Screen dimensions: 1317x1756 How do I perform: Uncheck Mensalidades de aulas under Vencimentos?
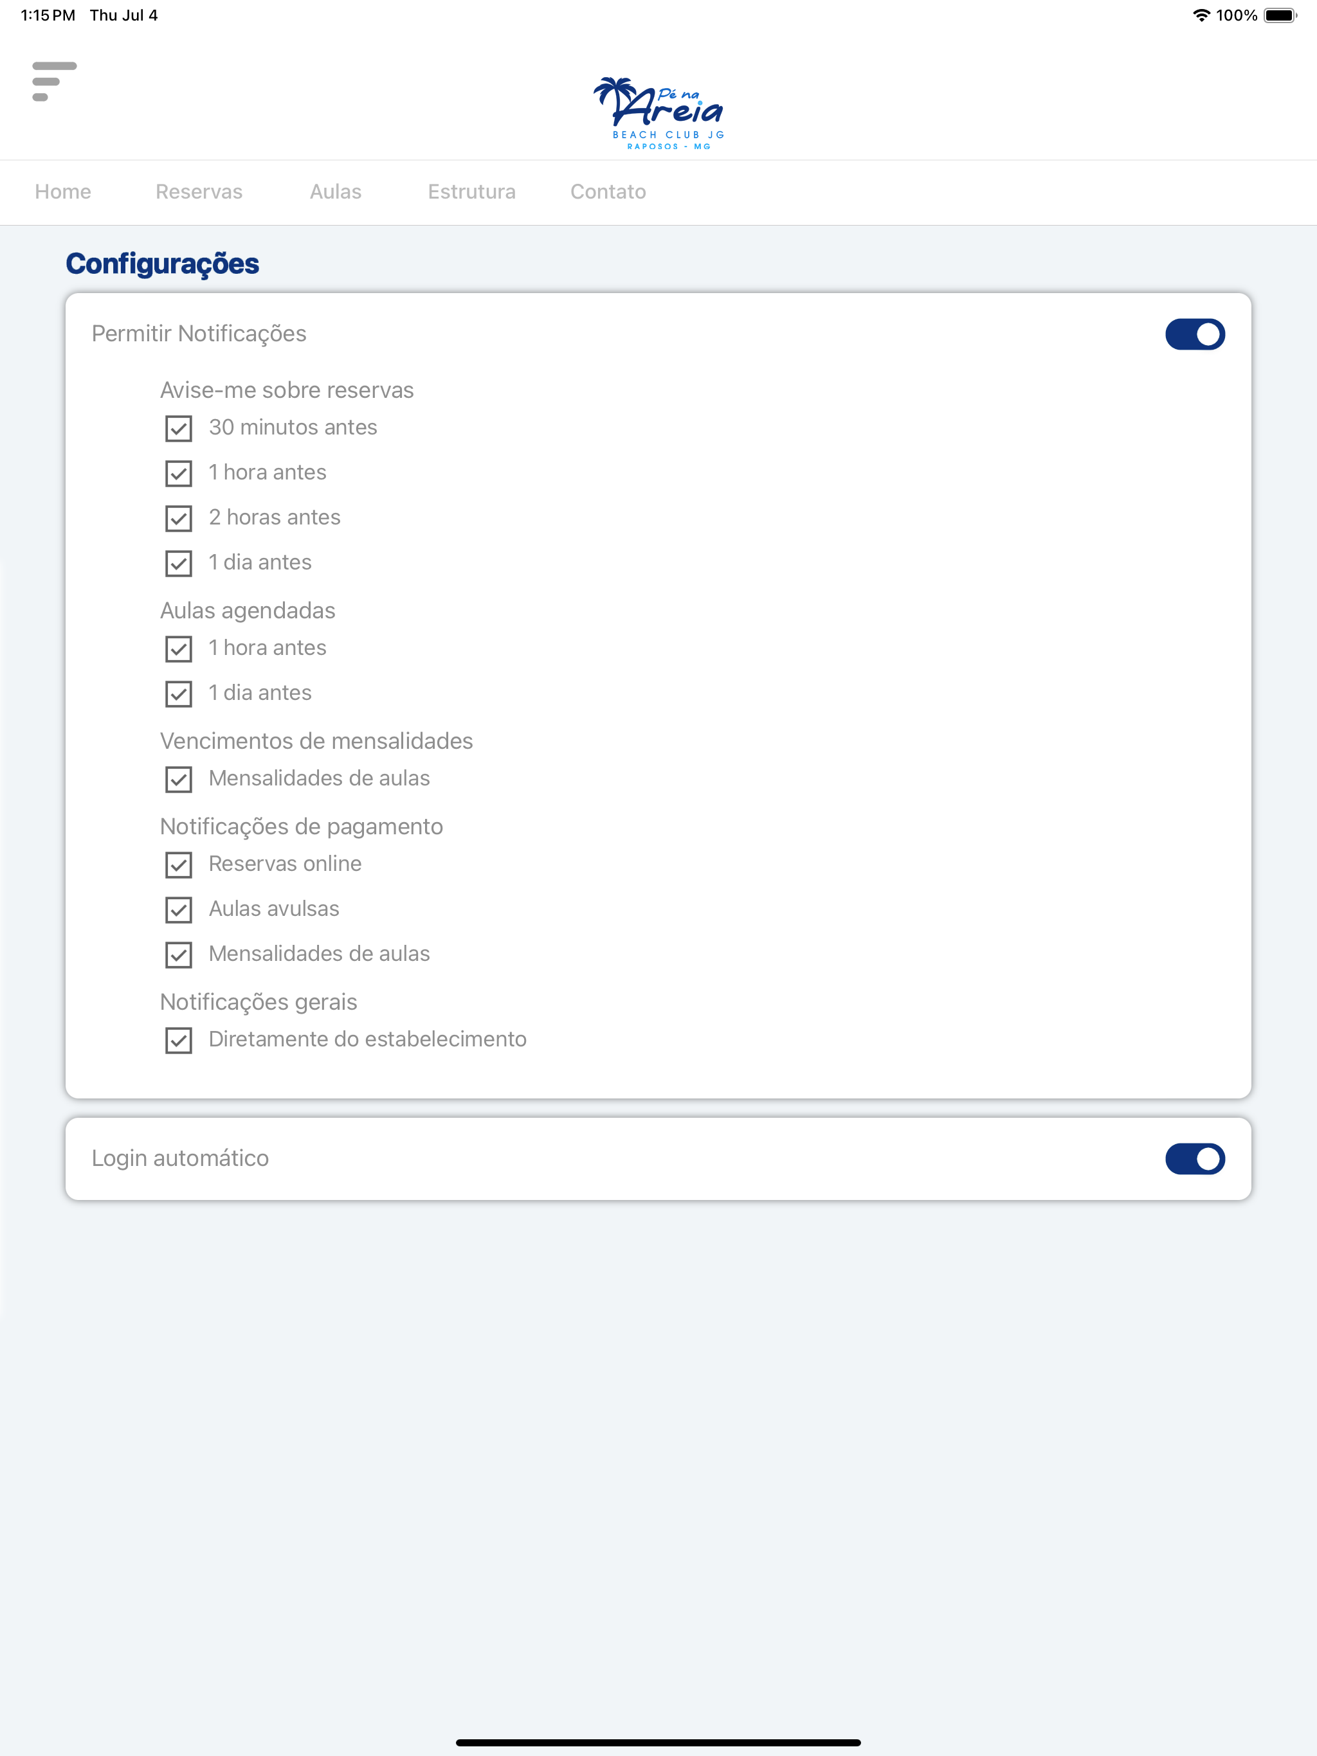pos(179,780)
